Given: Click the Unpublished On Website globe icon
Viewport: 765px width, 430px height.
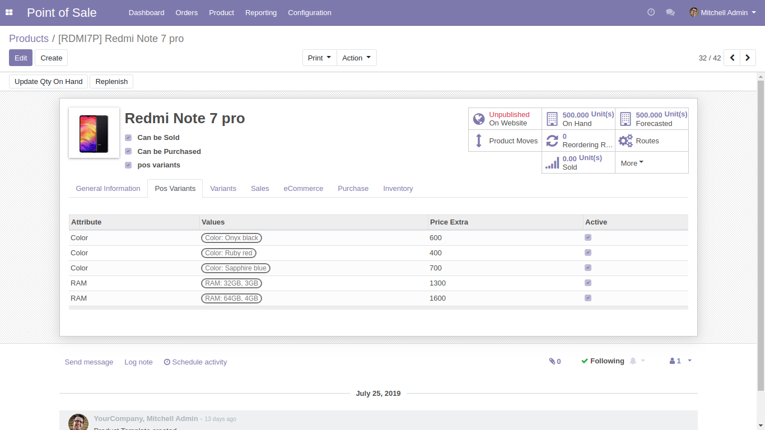Looking at the screenshot, I should point(479,119).
